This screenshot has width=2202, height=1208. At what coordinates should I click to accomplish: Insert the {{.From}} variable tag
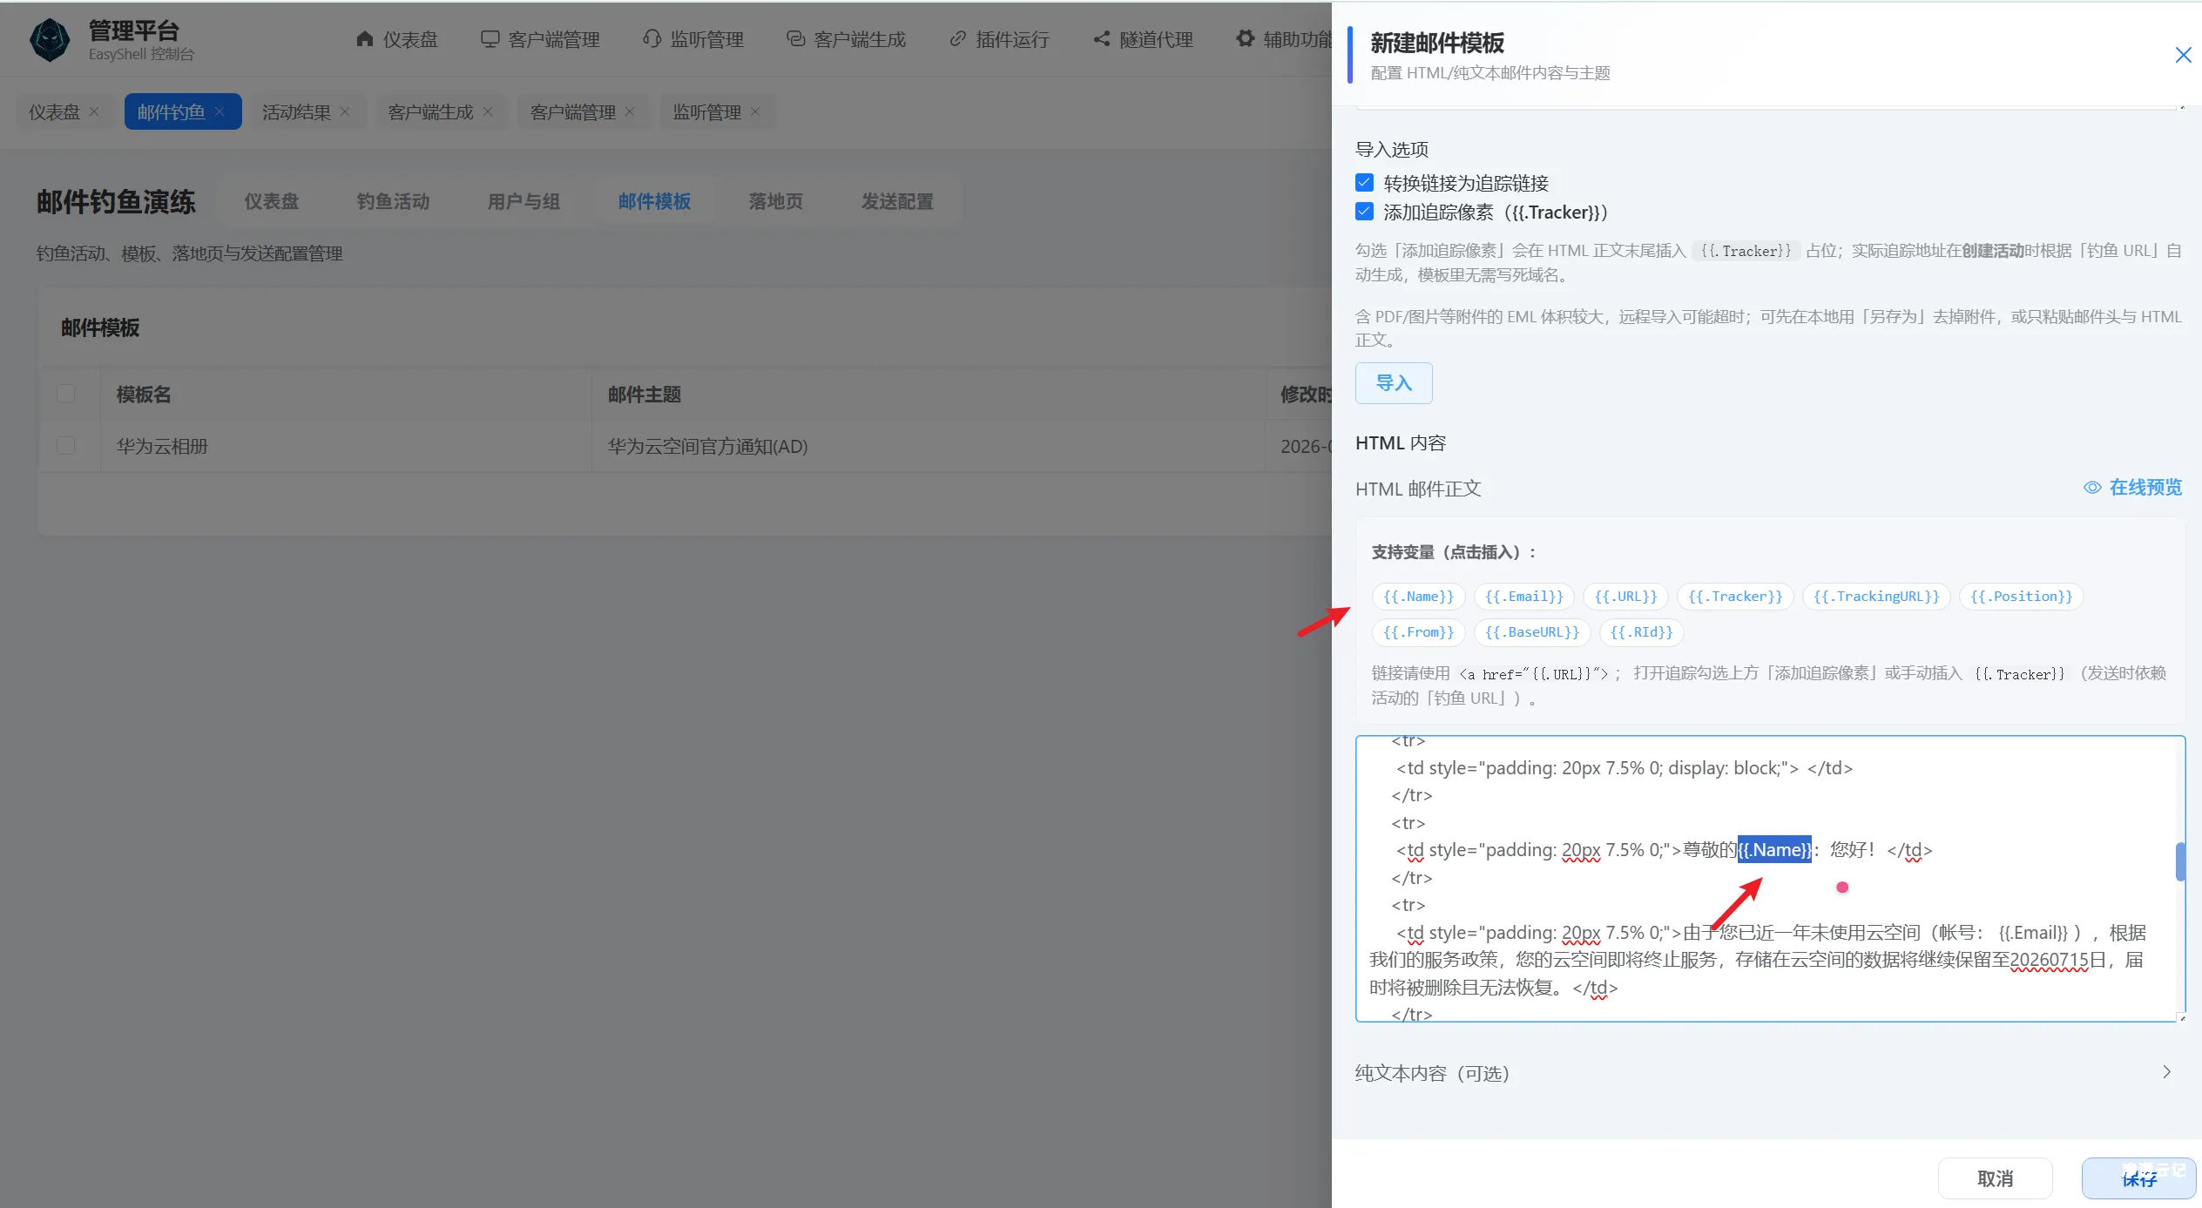pyautogui.click(x=1419, y=632)
